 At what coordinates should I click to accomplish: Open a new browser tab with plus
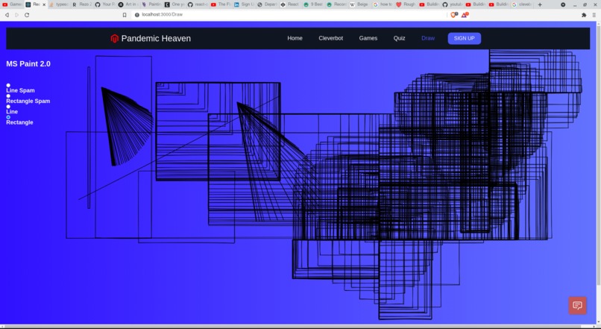point(540,4)
